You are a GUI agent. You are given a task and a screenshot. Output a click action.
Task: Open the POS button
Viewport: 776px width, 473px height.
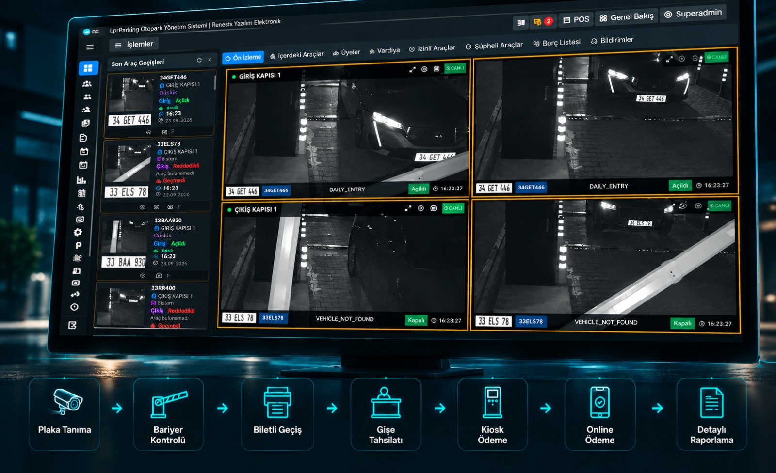pyautogui.click(x=576, y=19)
